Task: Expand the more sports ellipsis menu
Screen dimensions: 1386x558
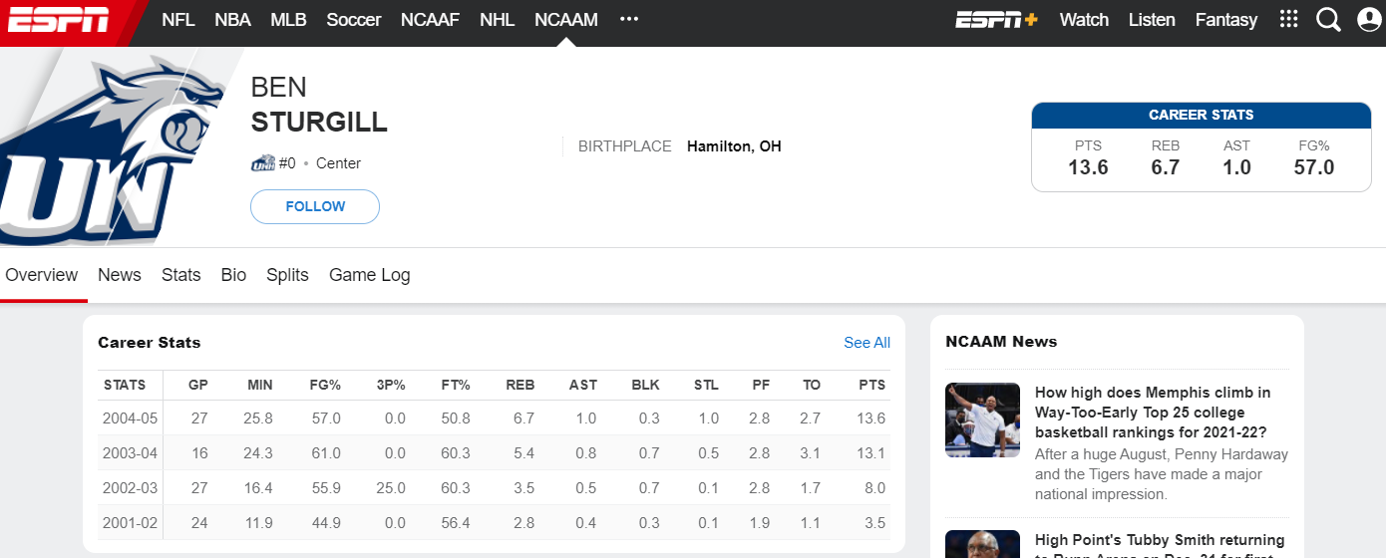Action: coord(628,20)
